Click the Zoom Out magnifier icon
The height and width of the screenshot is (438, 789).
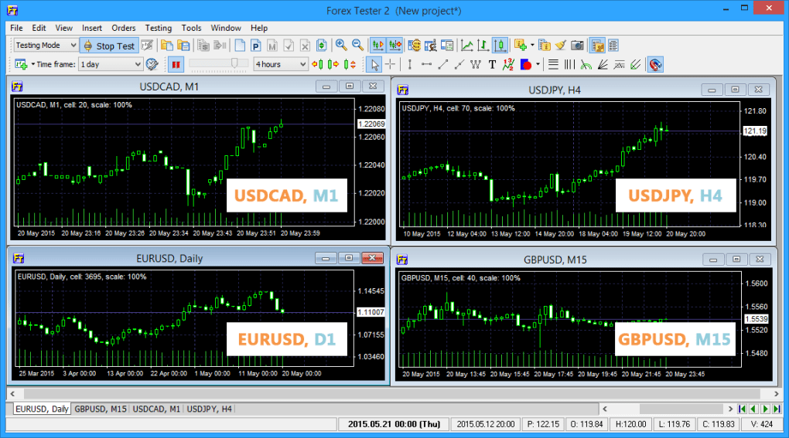(357, 46)
